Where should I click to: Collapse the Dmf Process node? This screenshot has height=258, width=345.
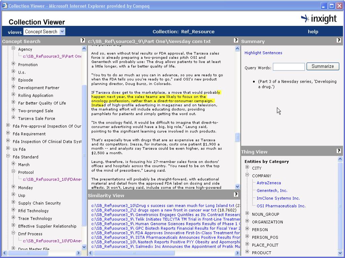(x=13, y=233)
